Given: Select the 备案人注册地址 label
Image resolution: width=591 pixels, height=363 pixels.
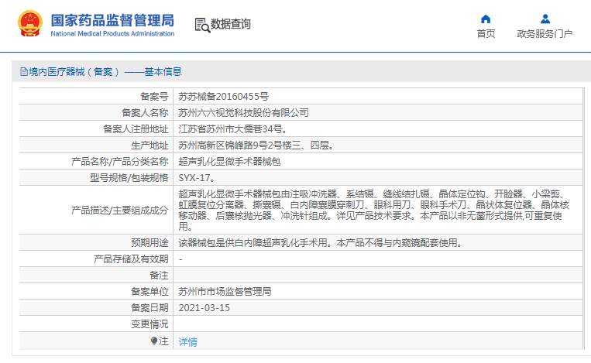Looking at the screenshot, I should click(136, 128).
